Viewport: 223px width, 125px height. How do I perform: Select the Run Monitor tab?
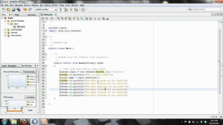26,66
